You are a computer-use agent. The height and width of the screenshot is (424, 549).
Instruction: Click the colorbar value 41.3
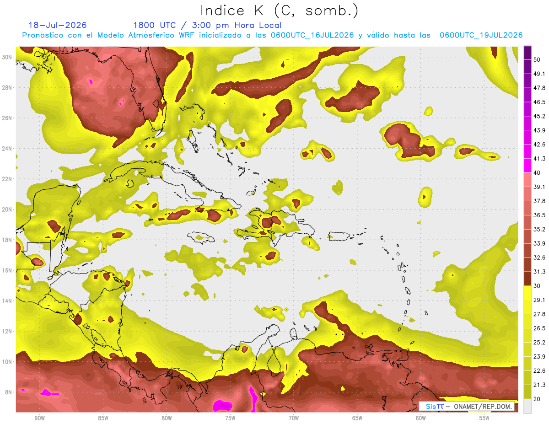(539, 159)
